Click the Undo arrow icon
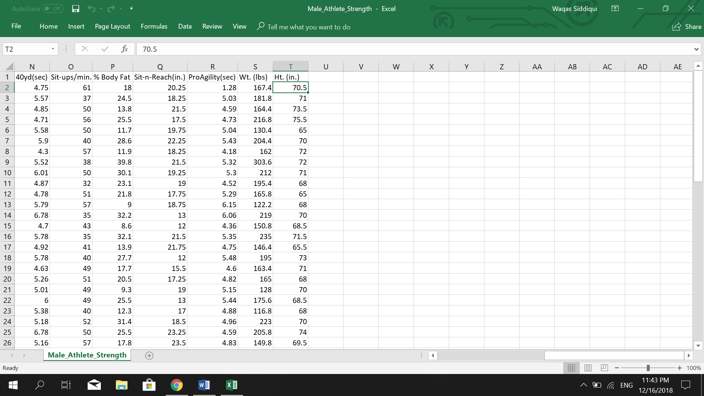Screen dimensions: 704x396 pyautogui.click(x=91, y=9)
